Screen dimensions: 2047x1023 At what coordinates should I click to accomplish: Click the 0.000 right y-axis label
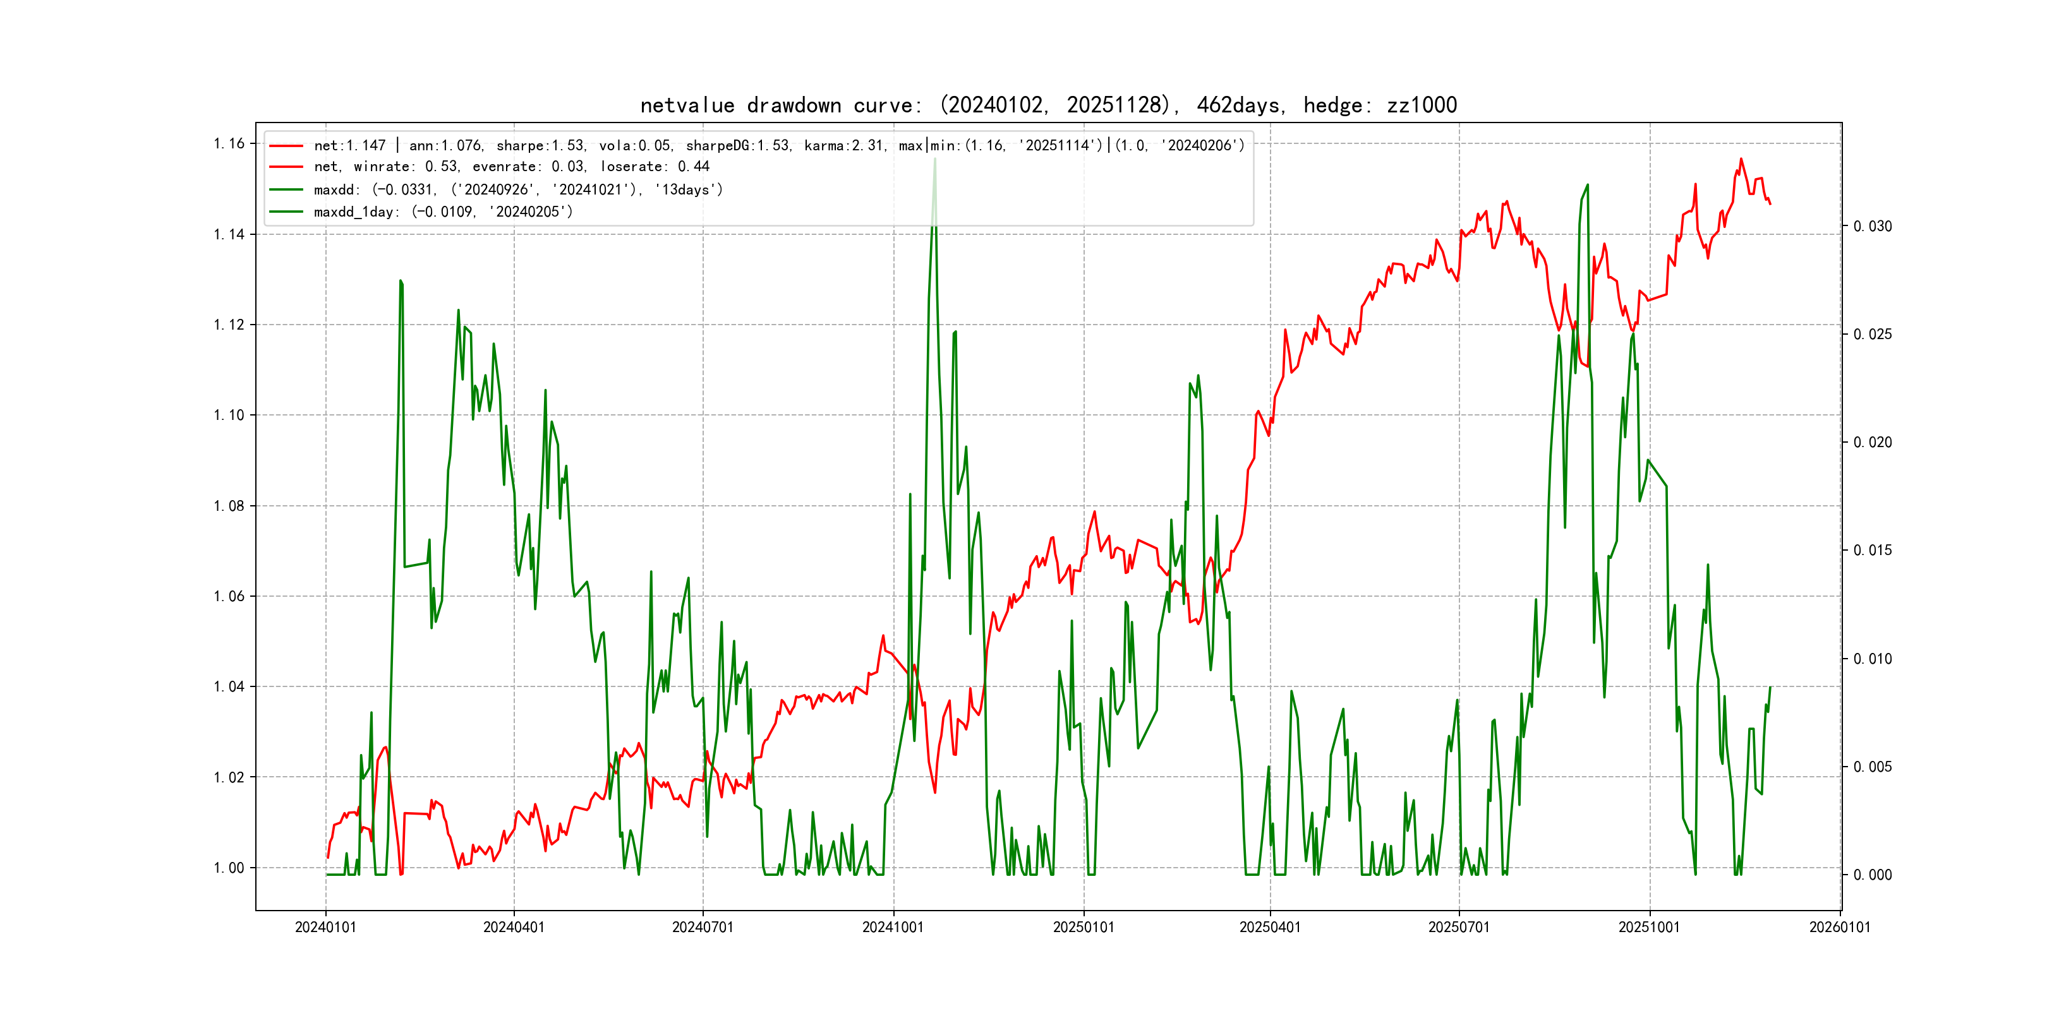point(1872,875)
